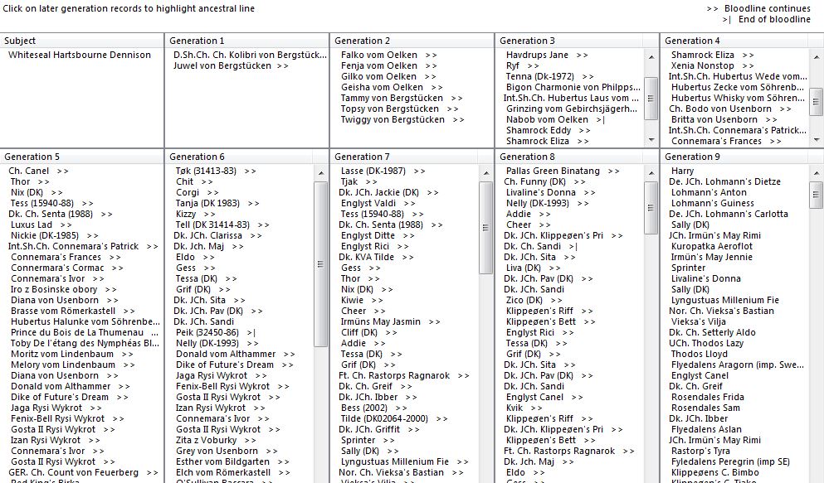824x483 pixels.
Task: Click the Generation 6 scrollbar thumb
Action: (321, 263)
